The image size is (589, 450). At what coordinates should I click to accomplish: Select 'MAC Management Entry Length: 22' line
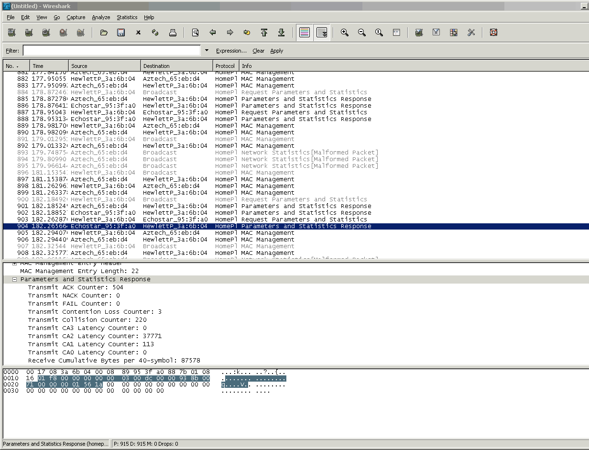pyautogui.click(x=79, y=271)
